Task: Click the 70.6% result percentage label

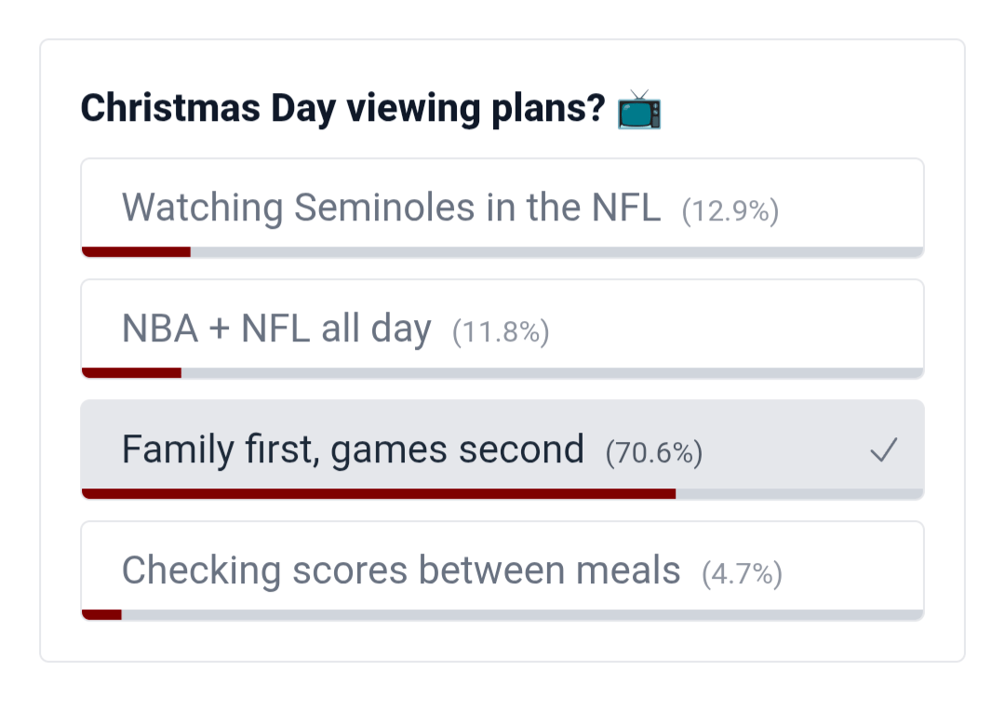Action: click(x=653, y=453)
